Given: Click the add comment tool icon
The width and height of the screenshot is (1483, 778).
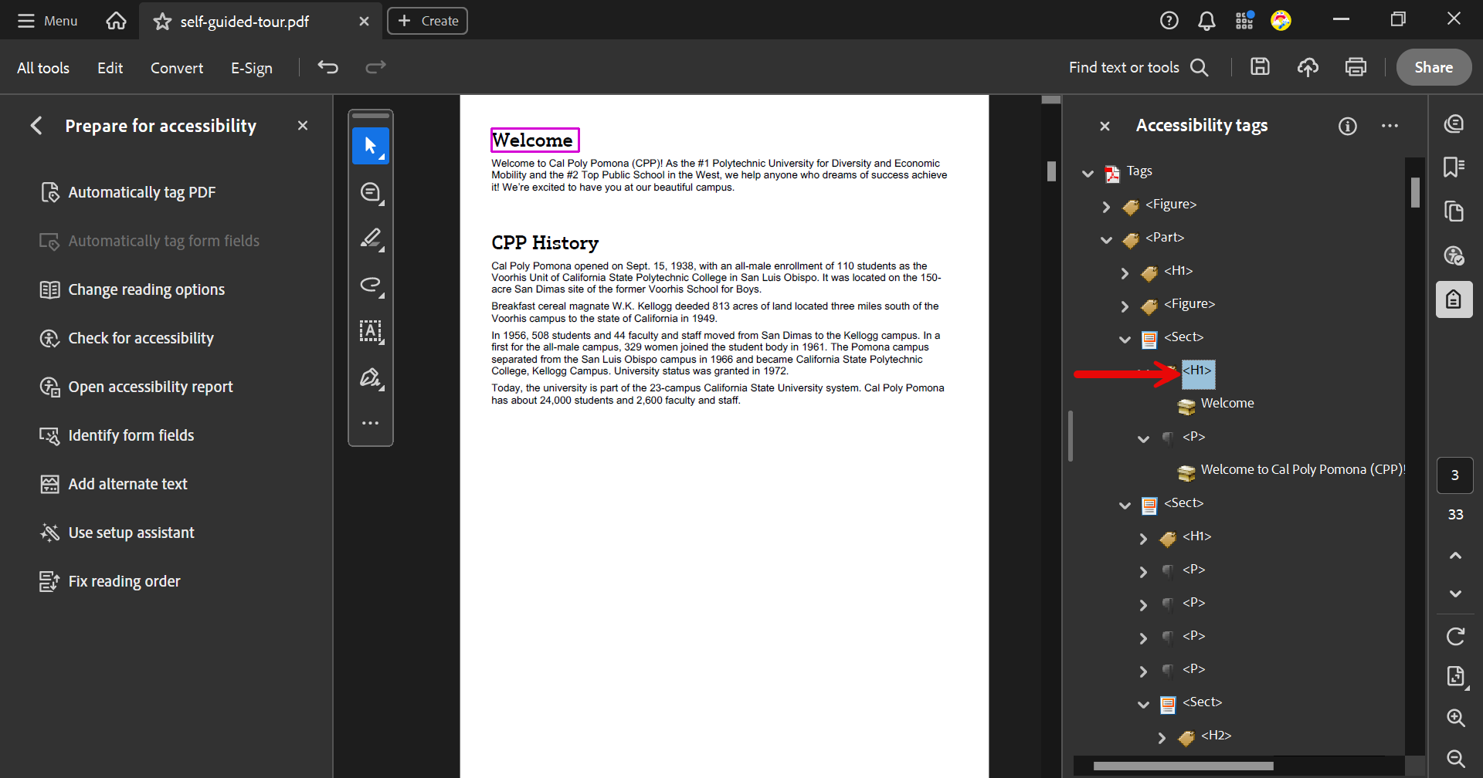Looking at the screenshot, I should point(370,192).
